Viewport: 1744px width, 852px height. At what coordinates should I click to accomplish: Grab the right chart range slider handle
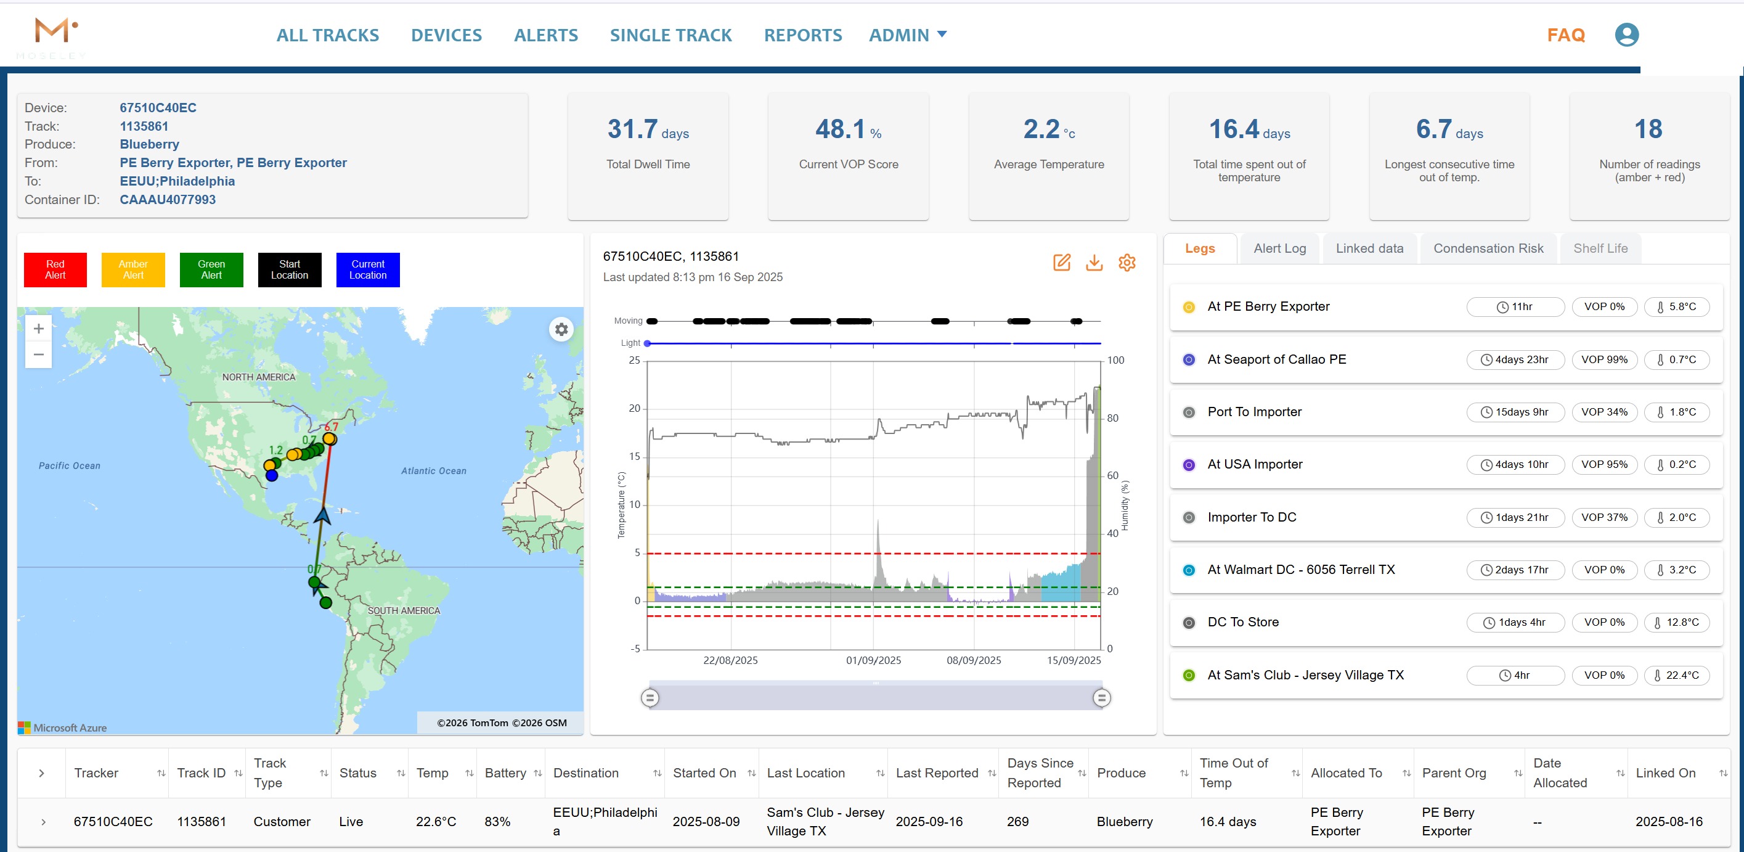click(1101, 698)
